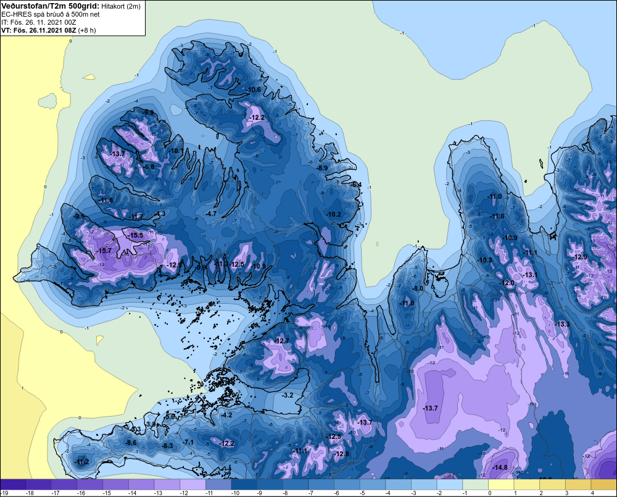
Task: Select the -12.0 temperature label
Action: point(507,283)
